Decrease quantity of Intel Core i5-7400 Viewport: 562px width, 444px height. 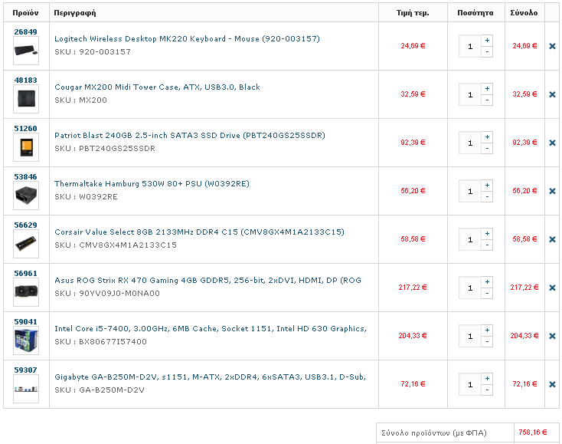(487, 342)
